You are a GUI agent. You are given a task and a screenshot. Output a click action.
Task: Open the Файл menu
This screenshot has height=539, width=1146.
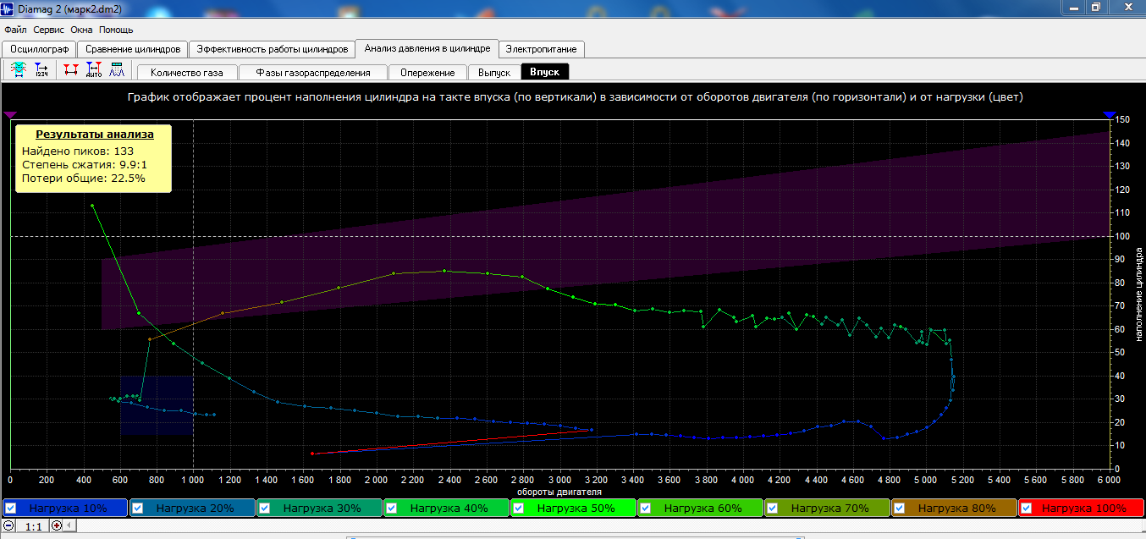click(15, 29)
